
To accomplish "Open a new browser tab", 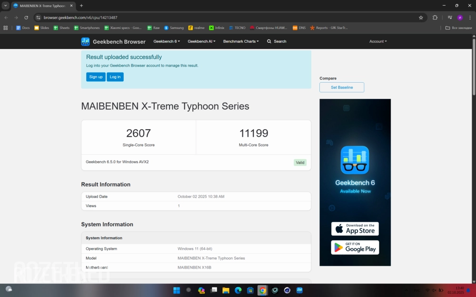I will pos(81,6).
